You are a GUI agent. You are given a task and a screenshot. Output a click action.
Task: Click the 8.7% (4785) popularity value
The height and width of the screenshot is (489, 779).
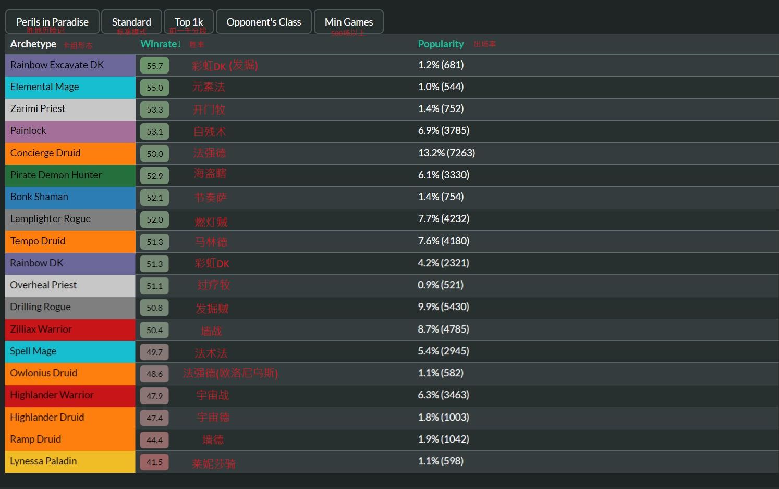[443, 329]
